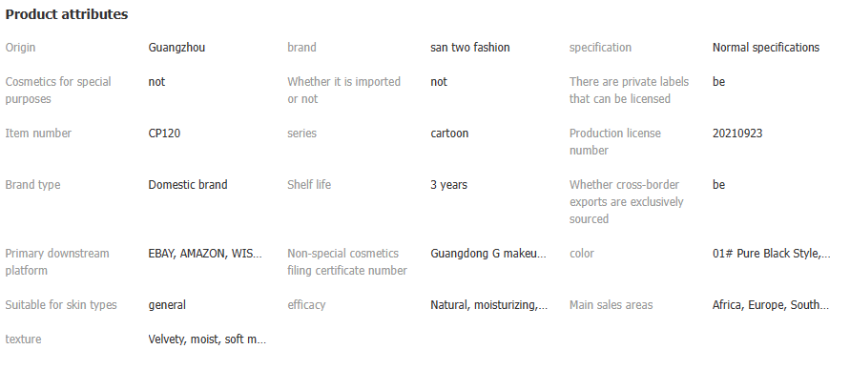Click the Non-special cosmetics filing certificate label

pyautogui.click(x=347, y=262)
